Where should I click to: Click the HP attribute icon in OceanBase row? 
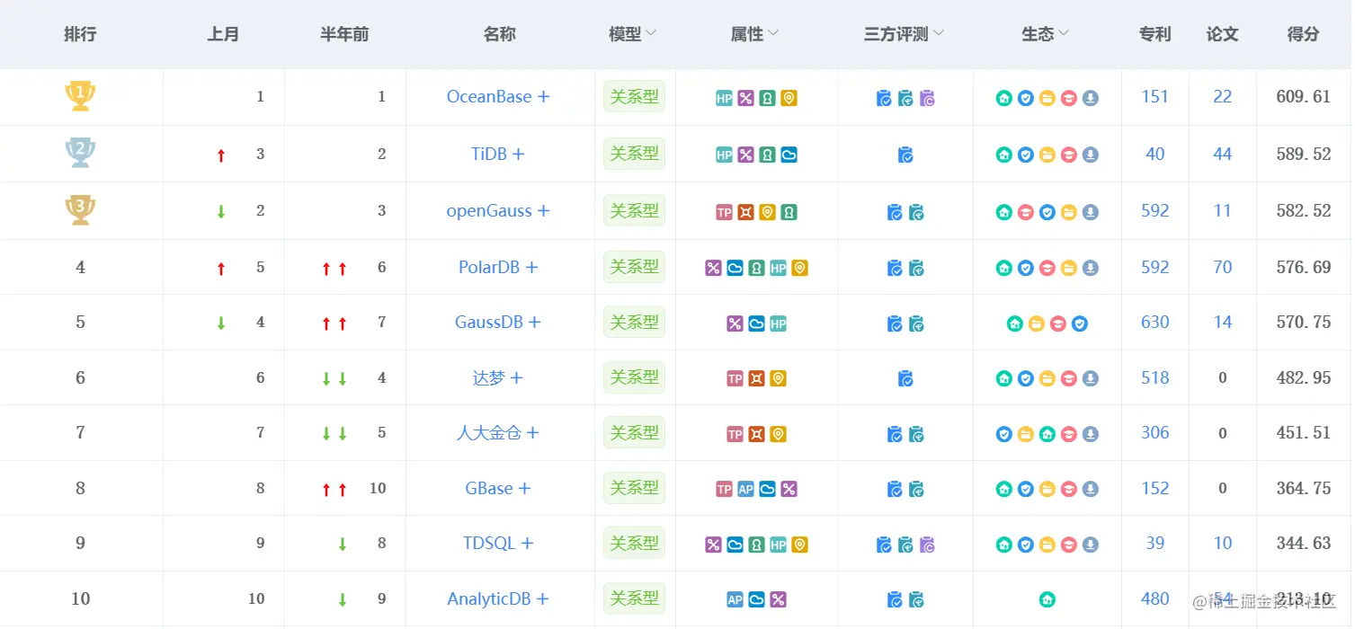point(724,99)
